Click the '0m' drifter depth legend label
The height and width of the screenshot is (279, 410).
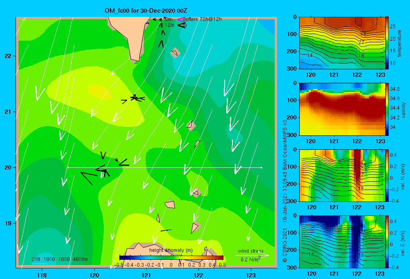[168, 19]
